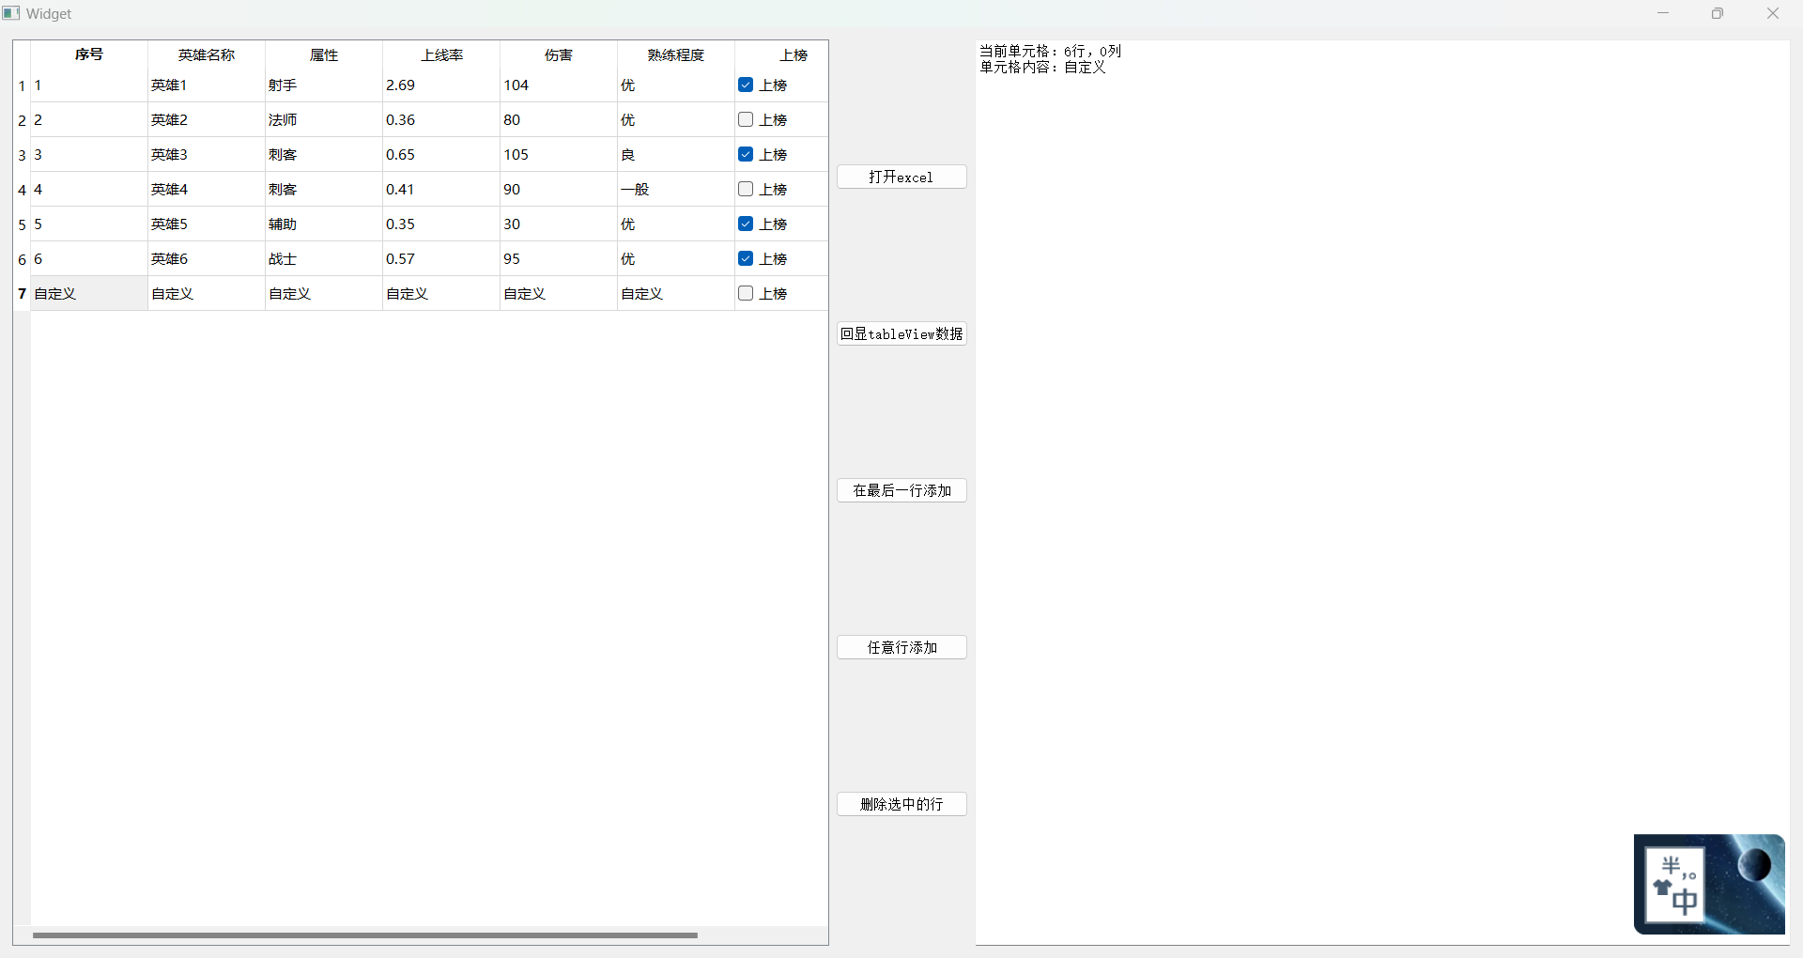Image resolution: width=1803 pixels, height=958 pixels.
Task: Enable 上榜 for the 自定义 row
Action: pos(746,293)
